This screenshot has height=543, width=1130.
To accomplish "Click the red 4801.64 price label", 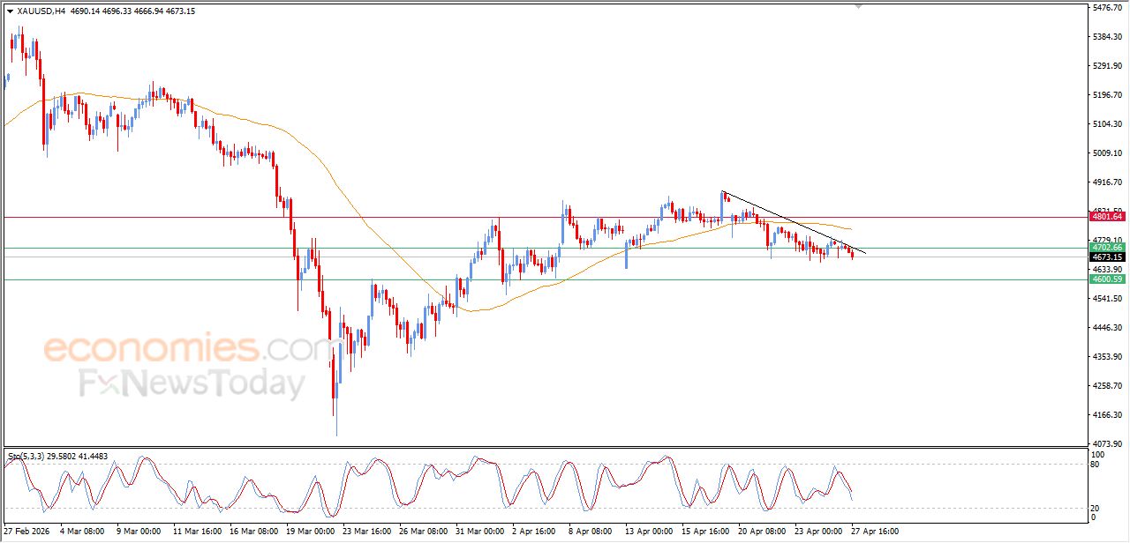I will pyautogui.click(x=1106, y=216).
